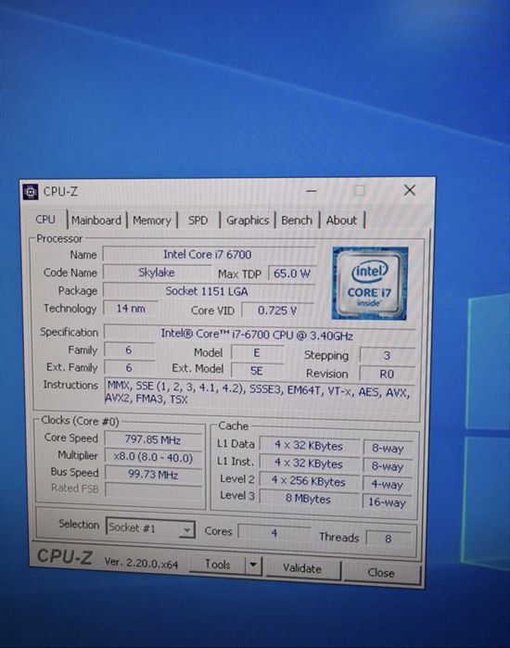Open the Bench tab

297,221
